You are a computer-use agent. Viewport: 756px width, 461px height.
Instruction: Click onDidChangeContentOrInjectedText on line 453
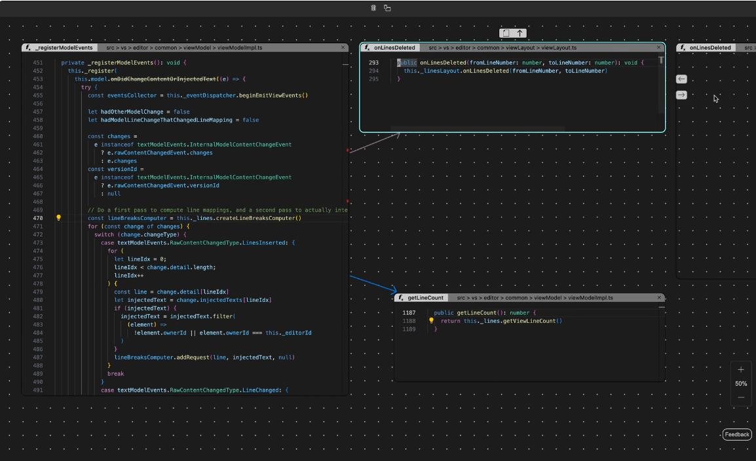click(x=163, y=79)
